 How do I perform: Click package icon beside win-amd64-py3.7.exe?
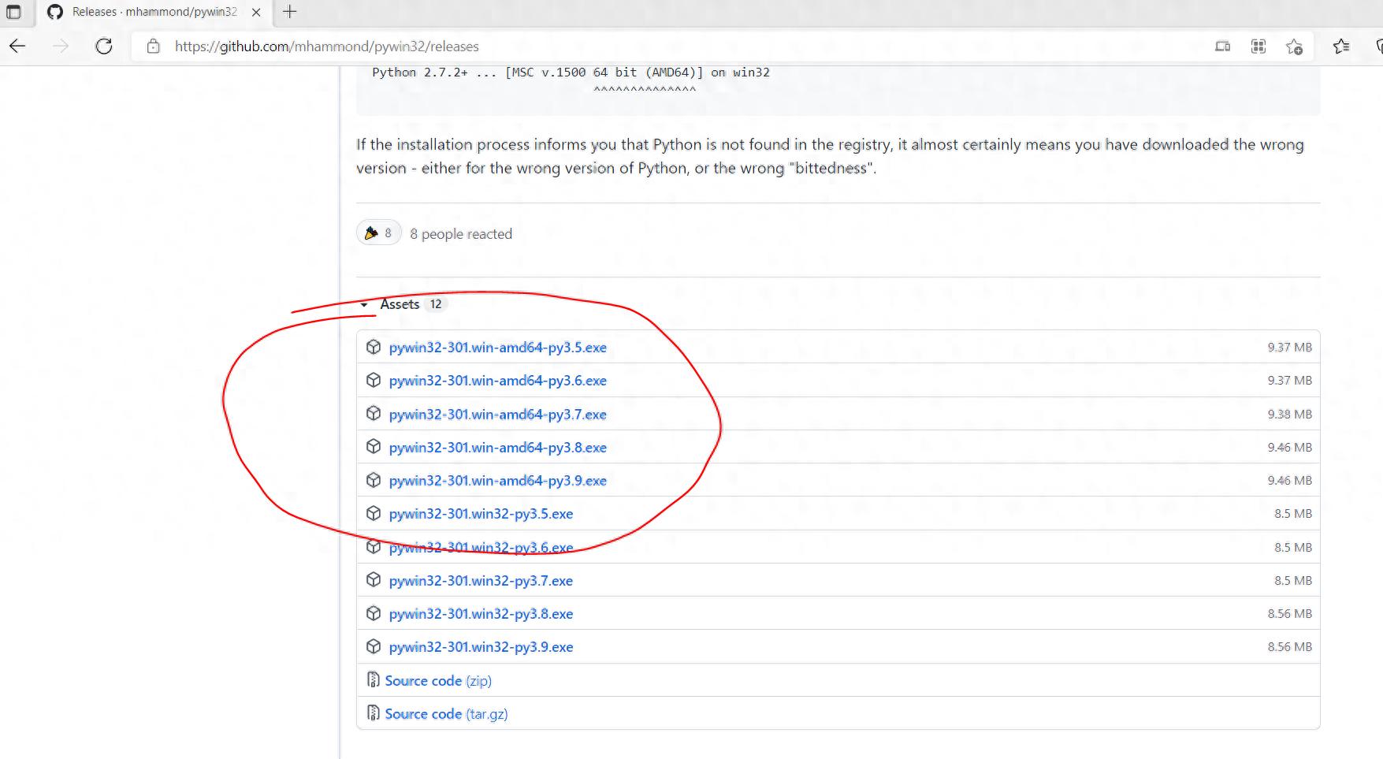pos(374,414)
